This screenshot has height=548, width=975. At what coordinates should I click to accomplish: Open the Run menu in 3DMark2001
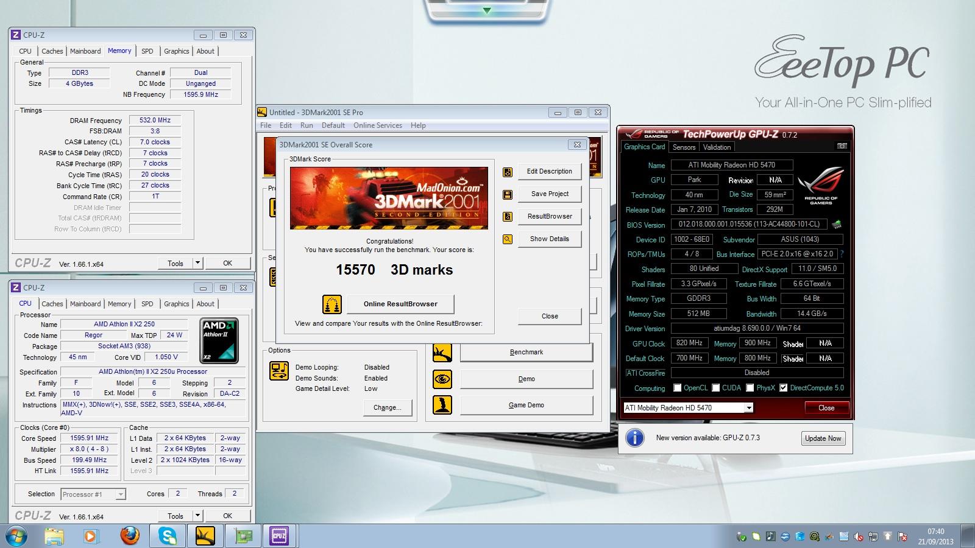click(307, 125)
